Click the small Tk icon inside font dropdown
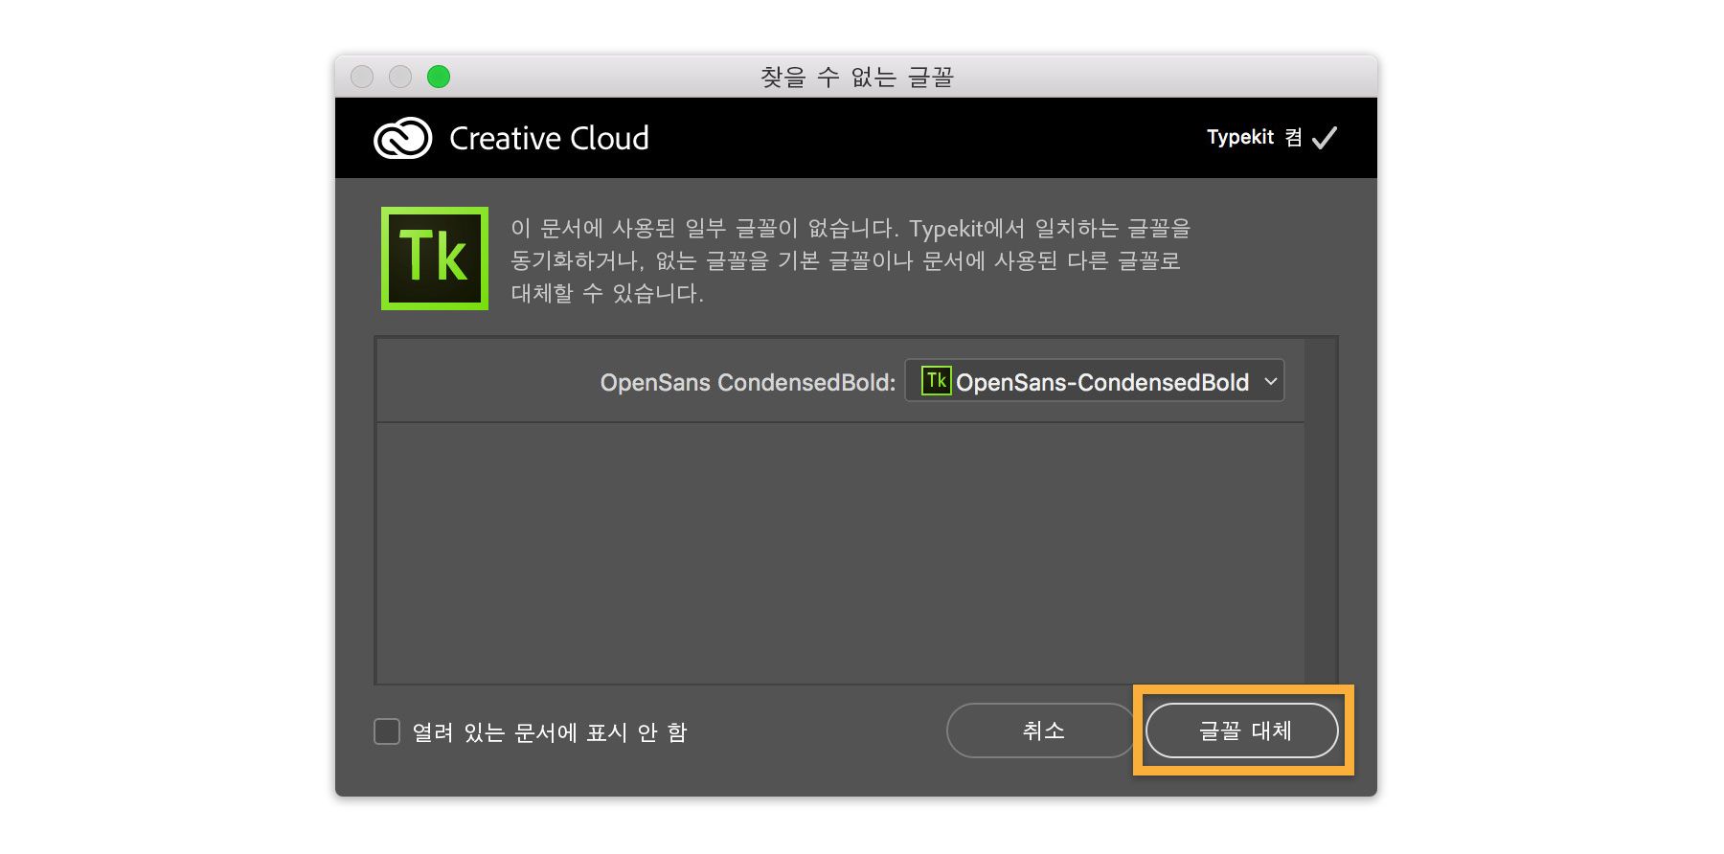The image size is (1724, 854). pyautogui.click(x=936, y=381)
